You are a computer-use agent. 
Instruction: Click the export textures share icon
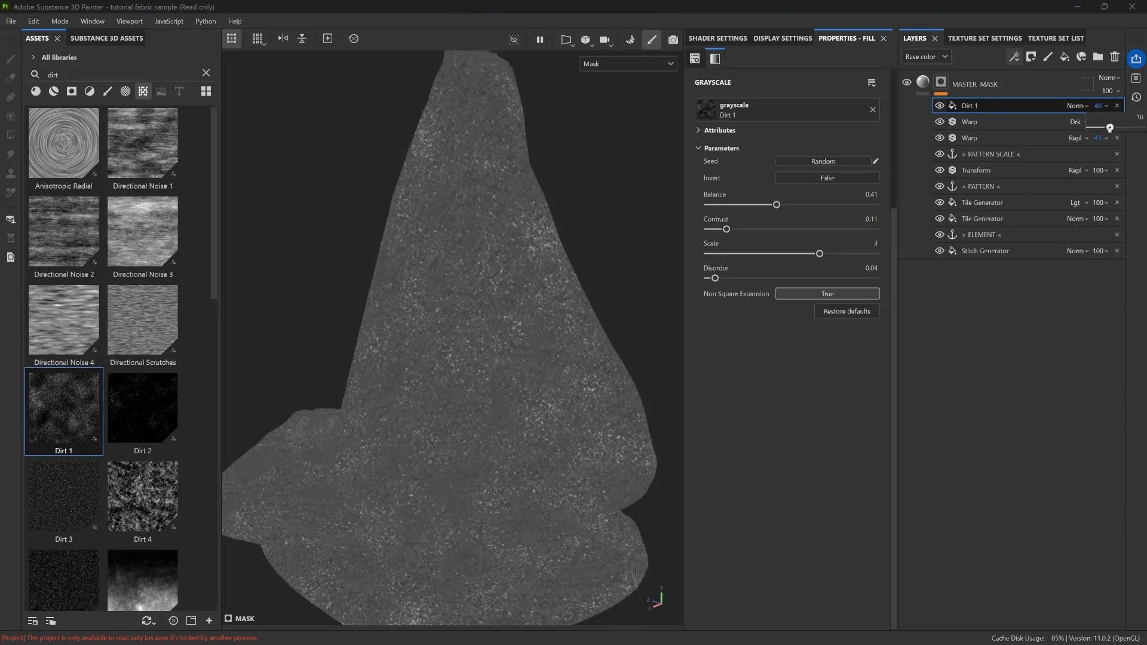pyautogui.click(x=1136, y=58)
